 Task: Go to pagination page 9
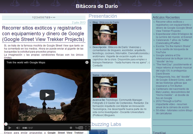pos(49,17)
